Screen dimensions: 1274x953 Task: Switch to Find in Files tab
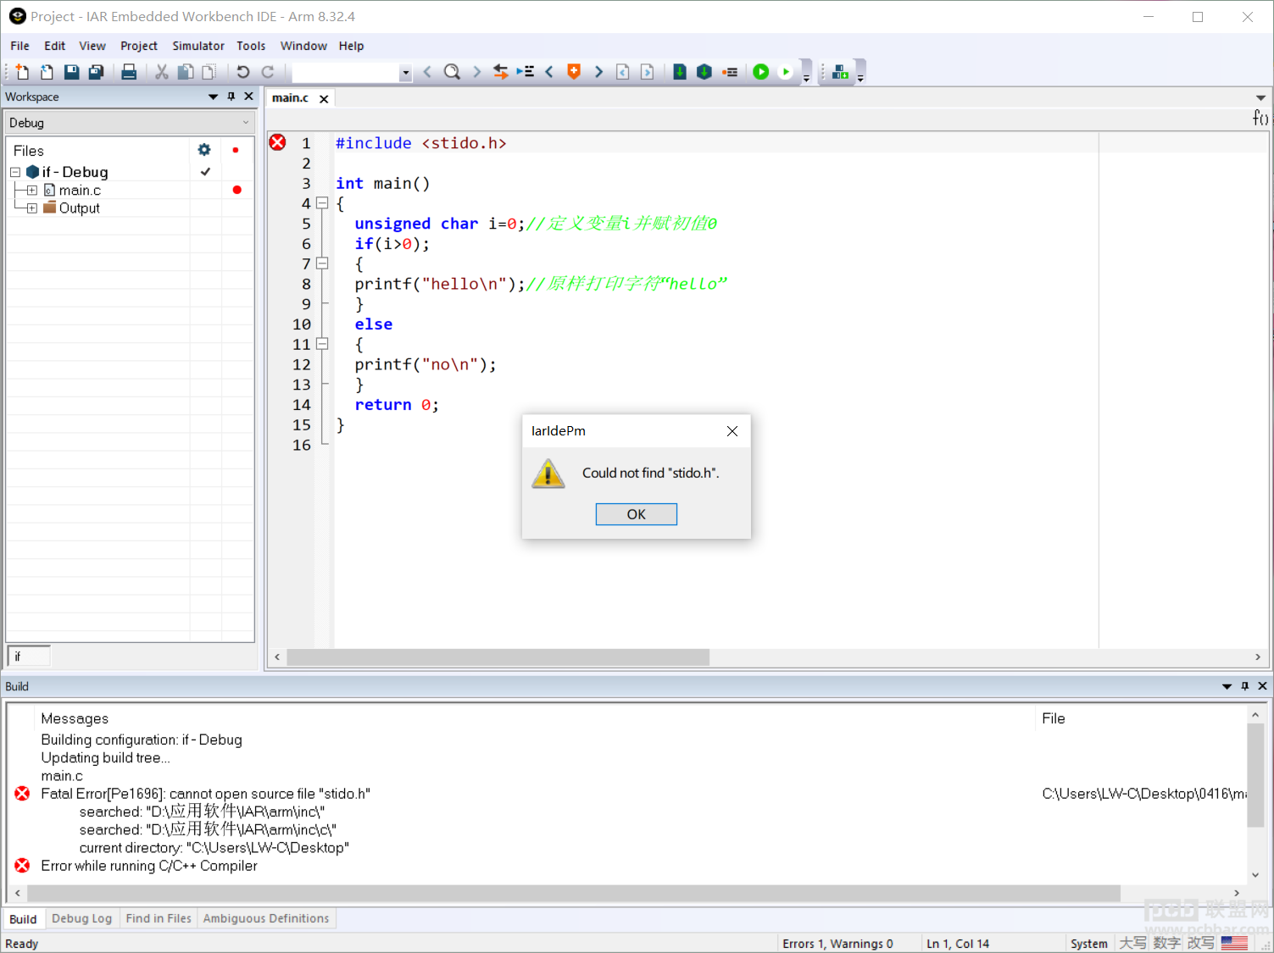tap(159, 918)
